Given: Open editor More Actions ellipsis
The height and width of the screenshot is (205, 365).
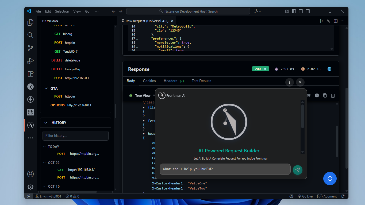Looking at the screenshot, I should tap(343, 21).
